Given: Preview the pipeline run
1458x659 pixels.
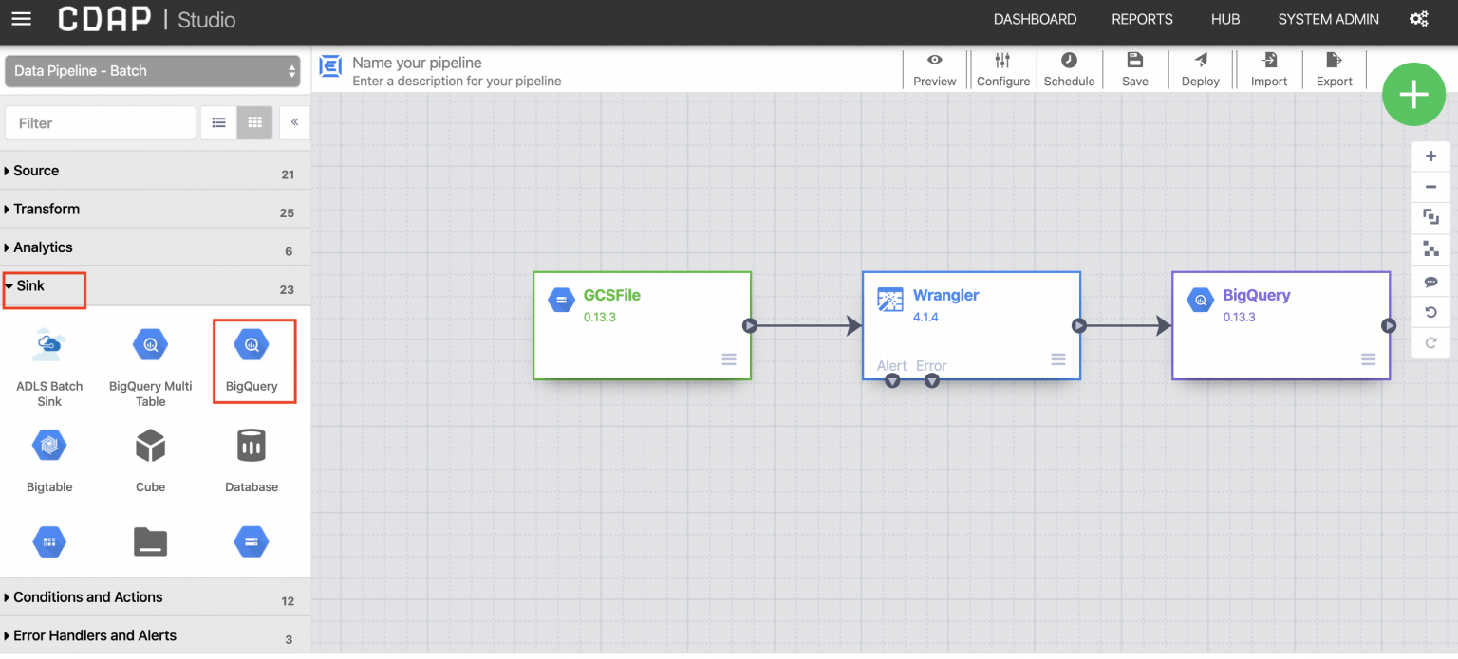Looking at the screenshot, I should (x=934, y=69).
